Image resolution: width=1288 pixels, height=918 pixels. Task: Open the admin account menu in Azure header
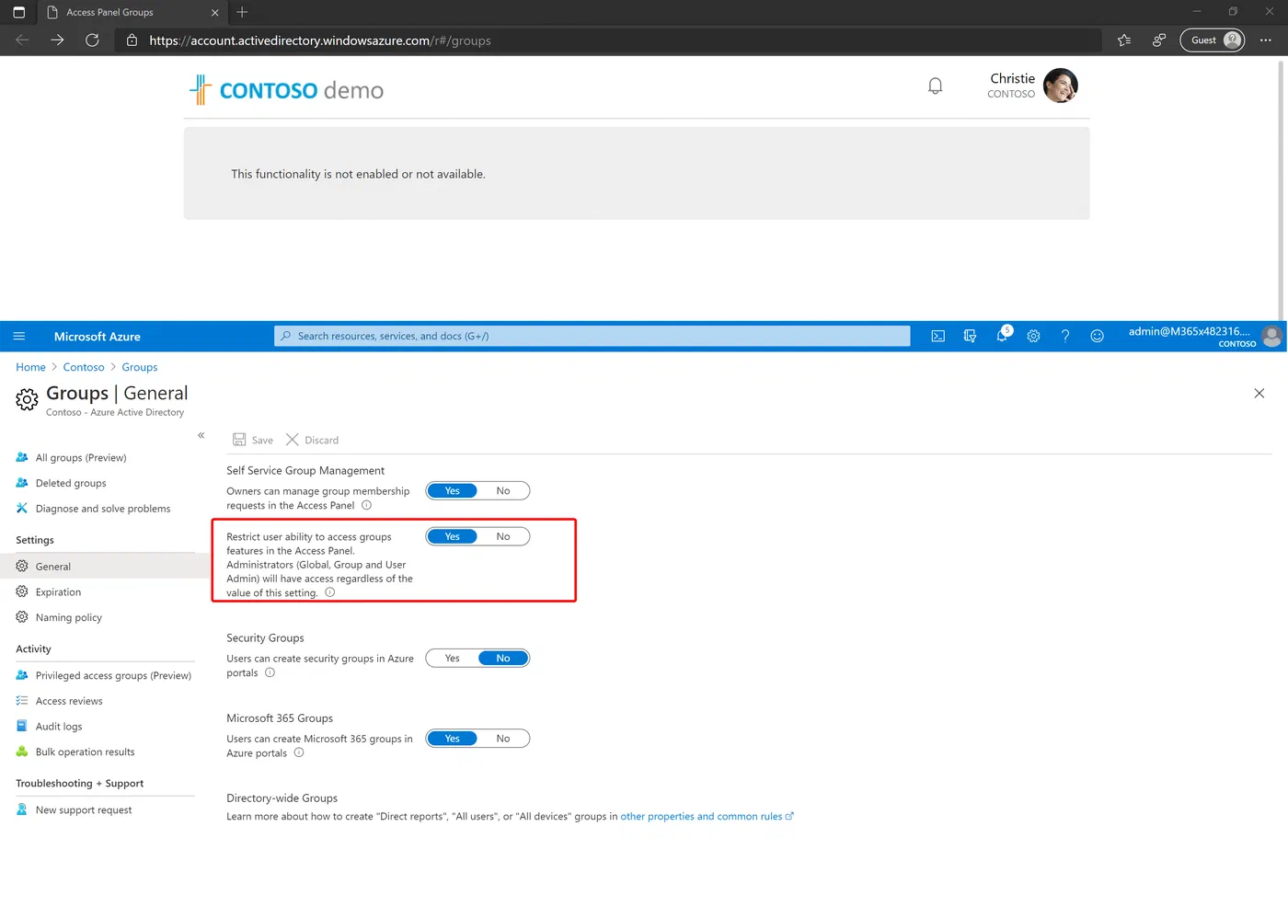coord(1204,337)
